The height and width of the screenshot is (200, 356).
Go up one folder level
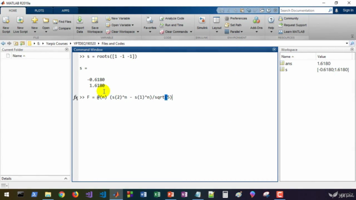(x=16, y=43)
